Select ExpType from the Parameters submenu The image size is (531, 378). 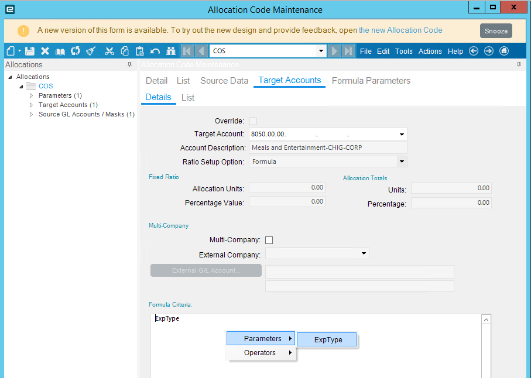[x=327, y=340]
